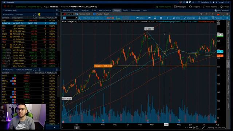Viewport: 233px width, 131px height.
Task: Select the SQ row in OPTIONS WATCH
Action: pos(29,97)
